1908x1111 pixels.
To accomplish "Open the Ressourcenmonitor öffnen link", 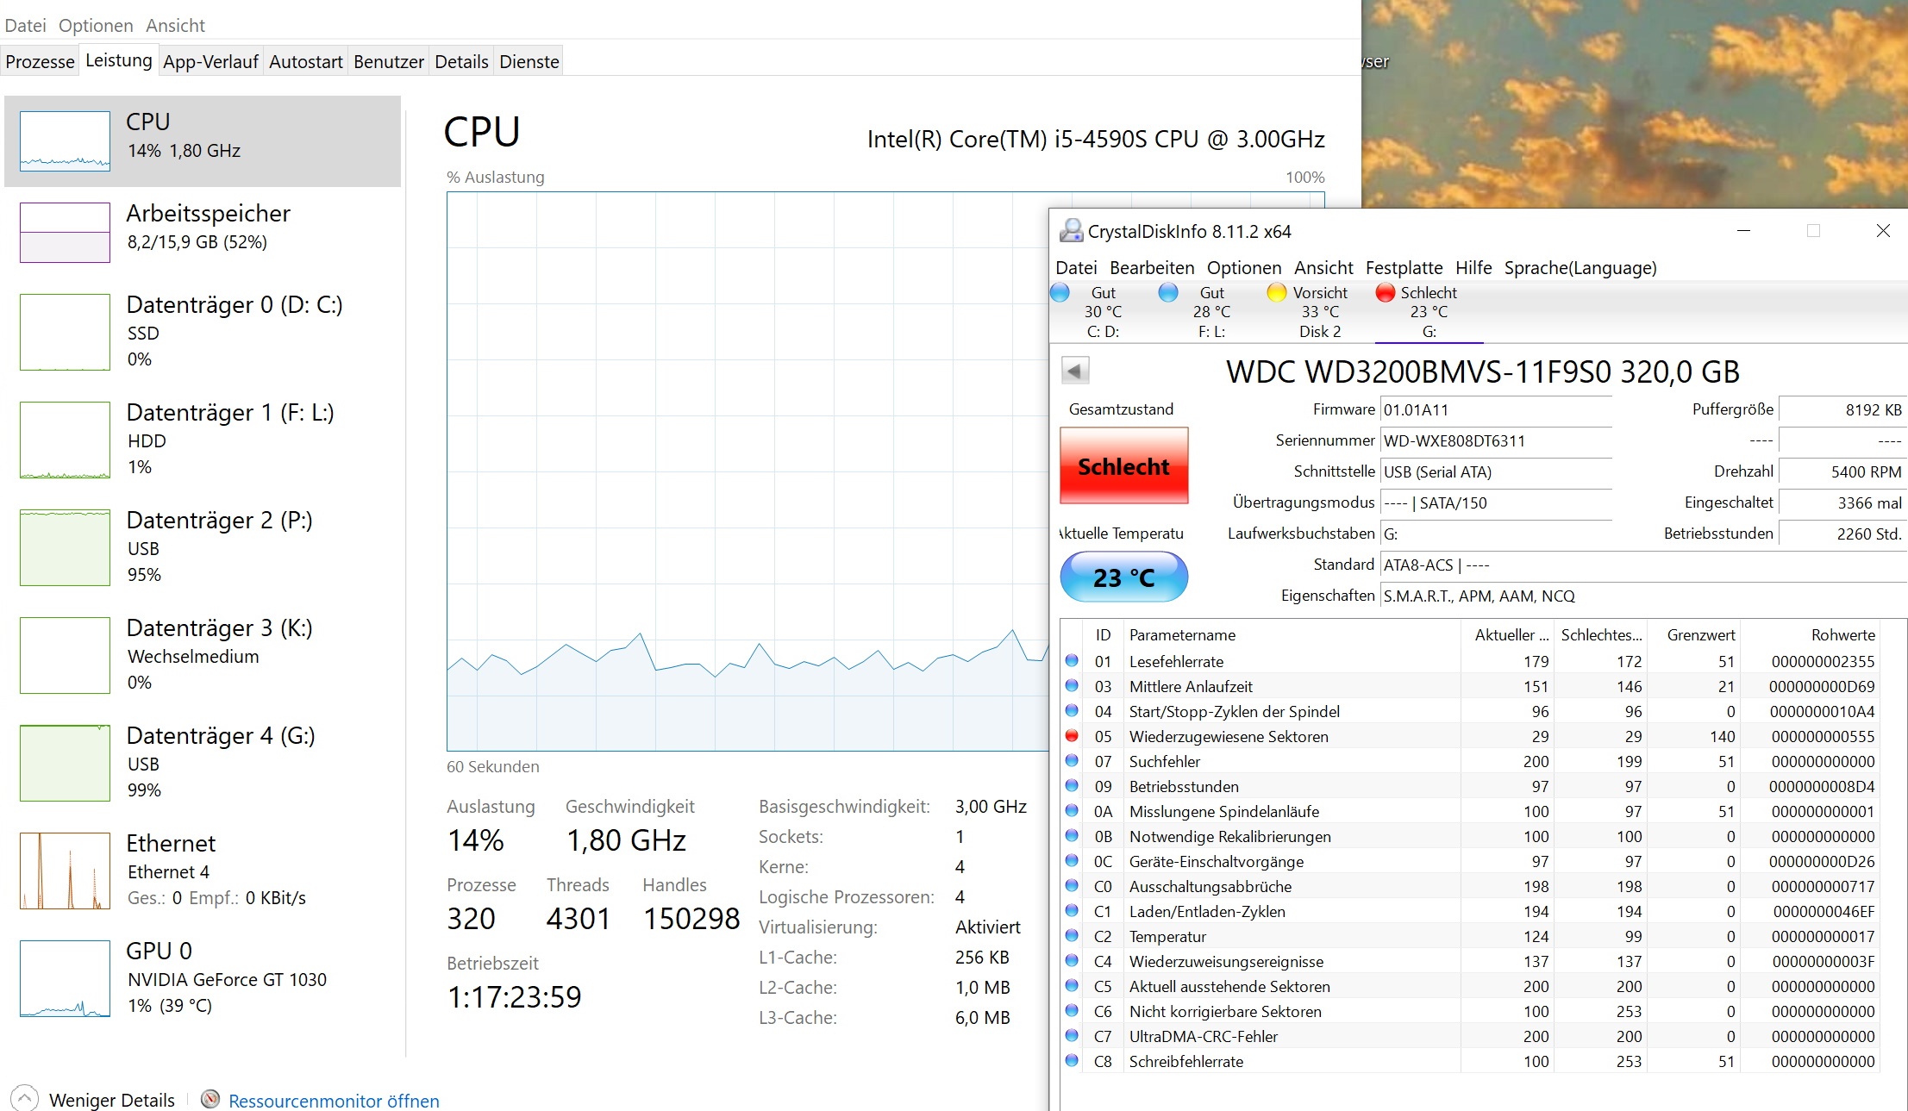I will pyautogui.click(x=334, y=1101).
